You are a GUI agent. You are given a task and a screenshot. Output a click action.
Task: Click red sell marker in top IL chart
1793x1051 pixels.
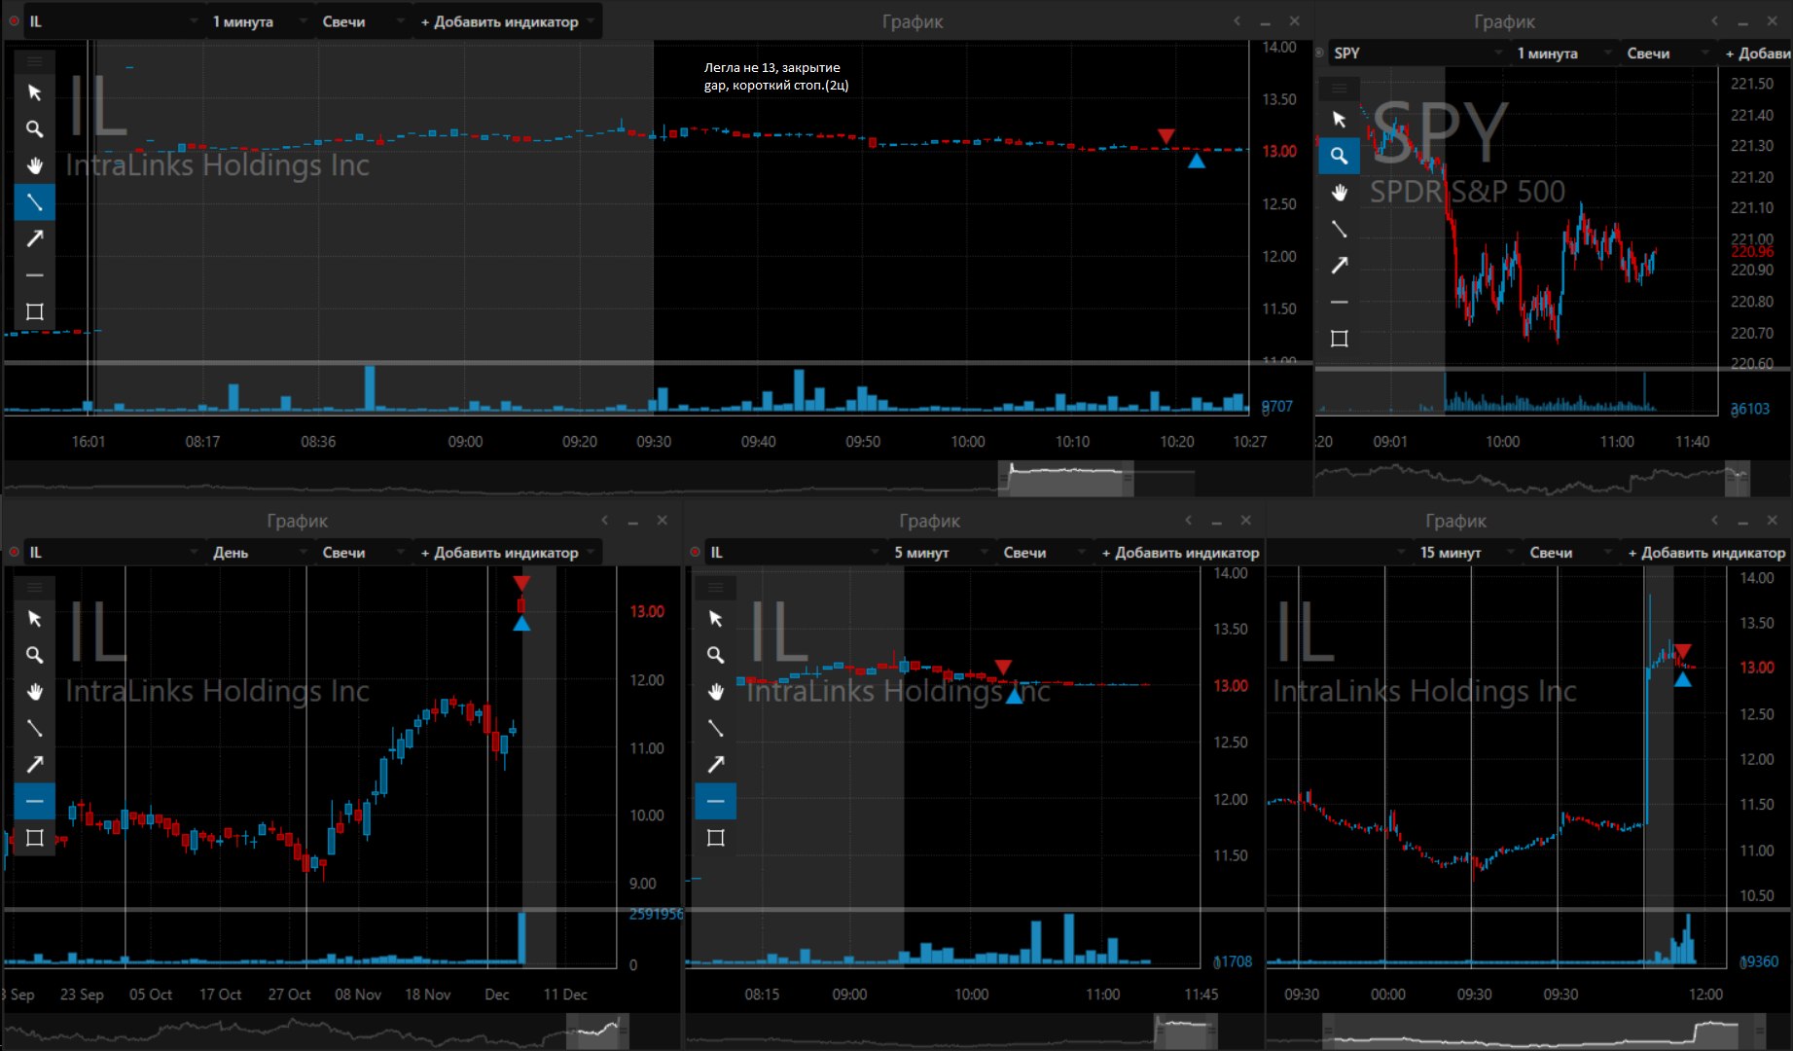point(1165,135)
